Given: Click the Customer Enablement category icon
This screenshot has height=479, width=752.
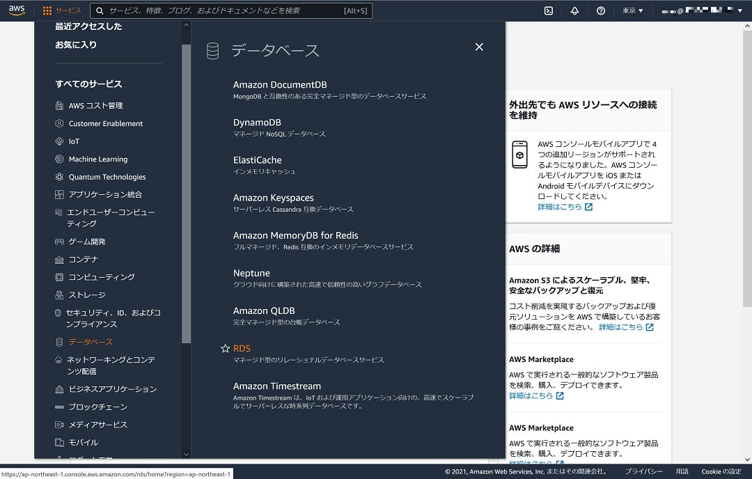Looking at the screenshot, I should (59, 123).
